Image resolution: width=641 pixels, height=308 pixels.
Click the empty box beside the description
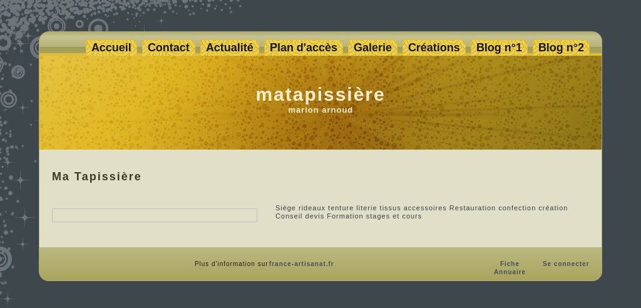(x=155, y=215)
